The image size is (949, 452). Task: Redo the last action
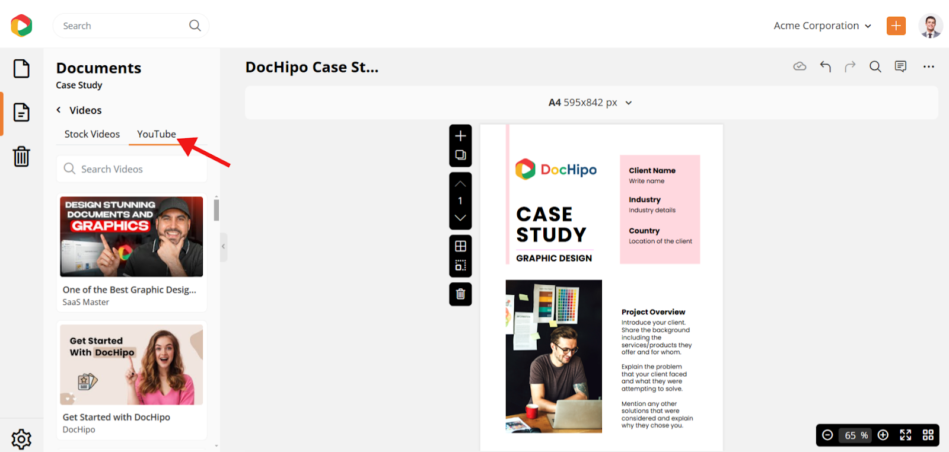tap(850, 66)
